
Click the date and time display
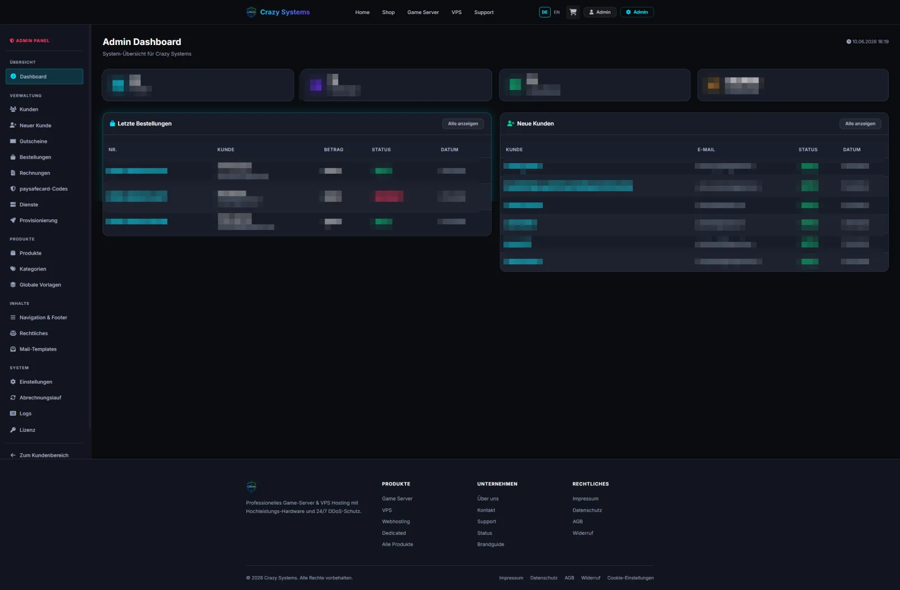[x=867, y=42]
